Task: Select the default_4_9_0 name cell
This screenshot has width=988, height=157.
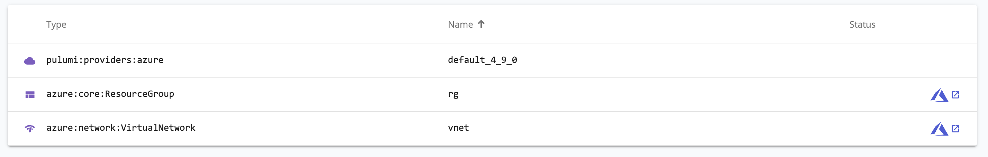Action: 483,60
